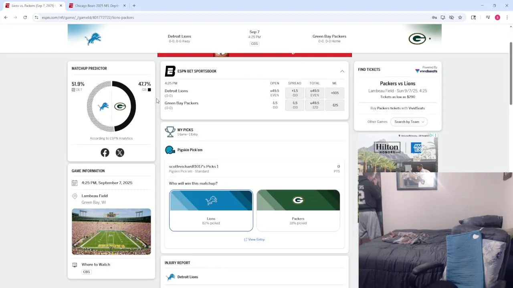Open Google Lens search icon in toolbar
This screenshot has height=288, width=513.
pos(473,17)
